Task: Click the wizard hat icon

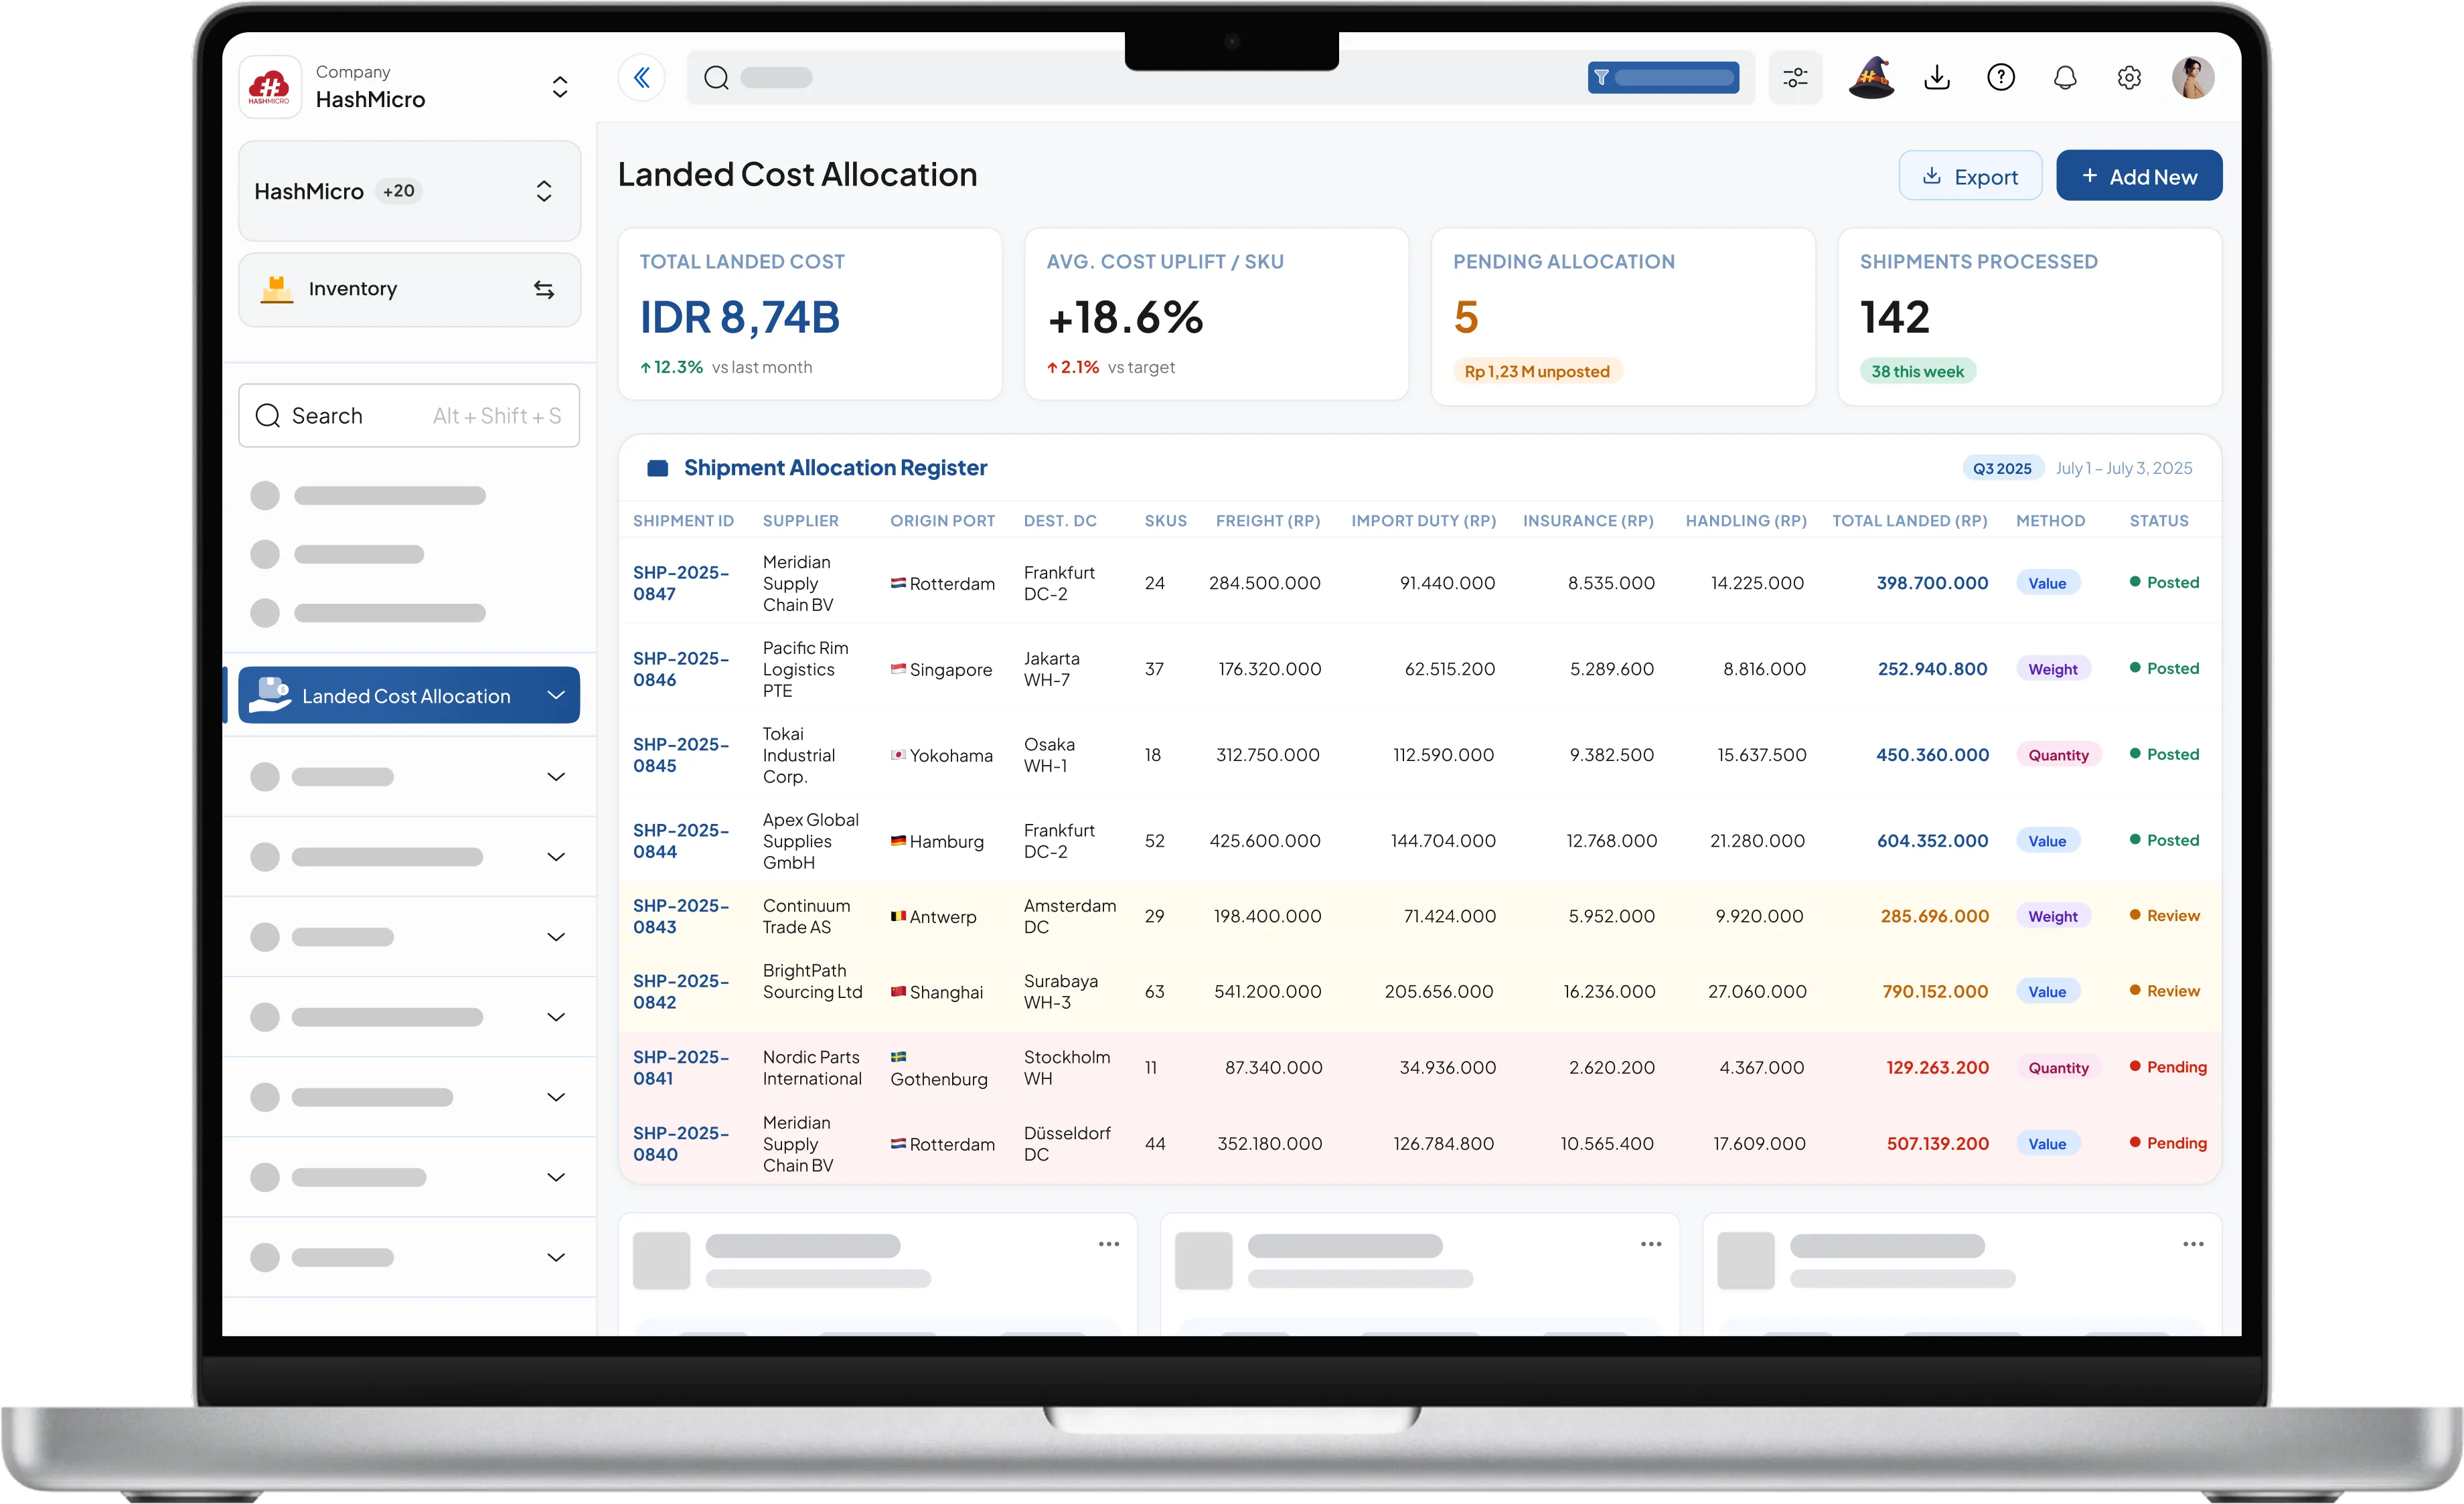Action: tap(1871, 78)
